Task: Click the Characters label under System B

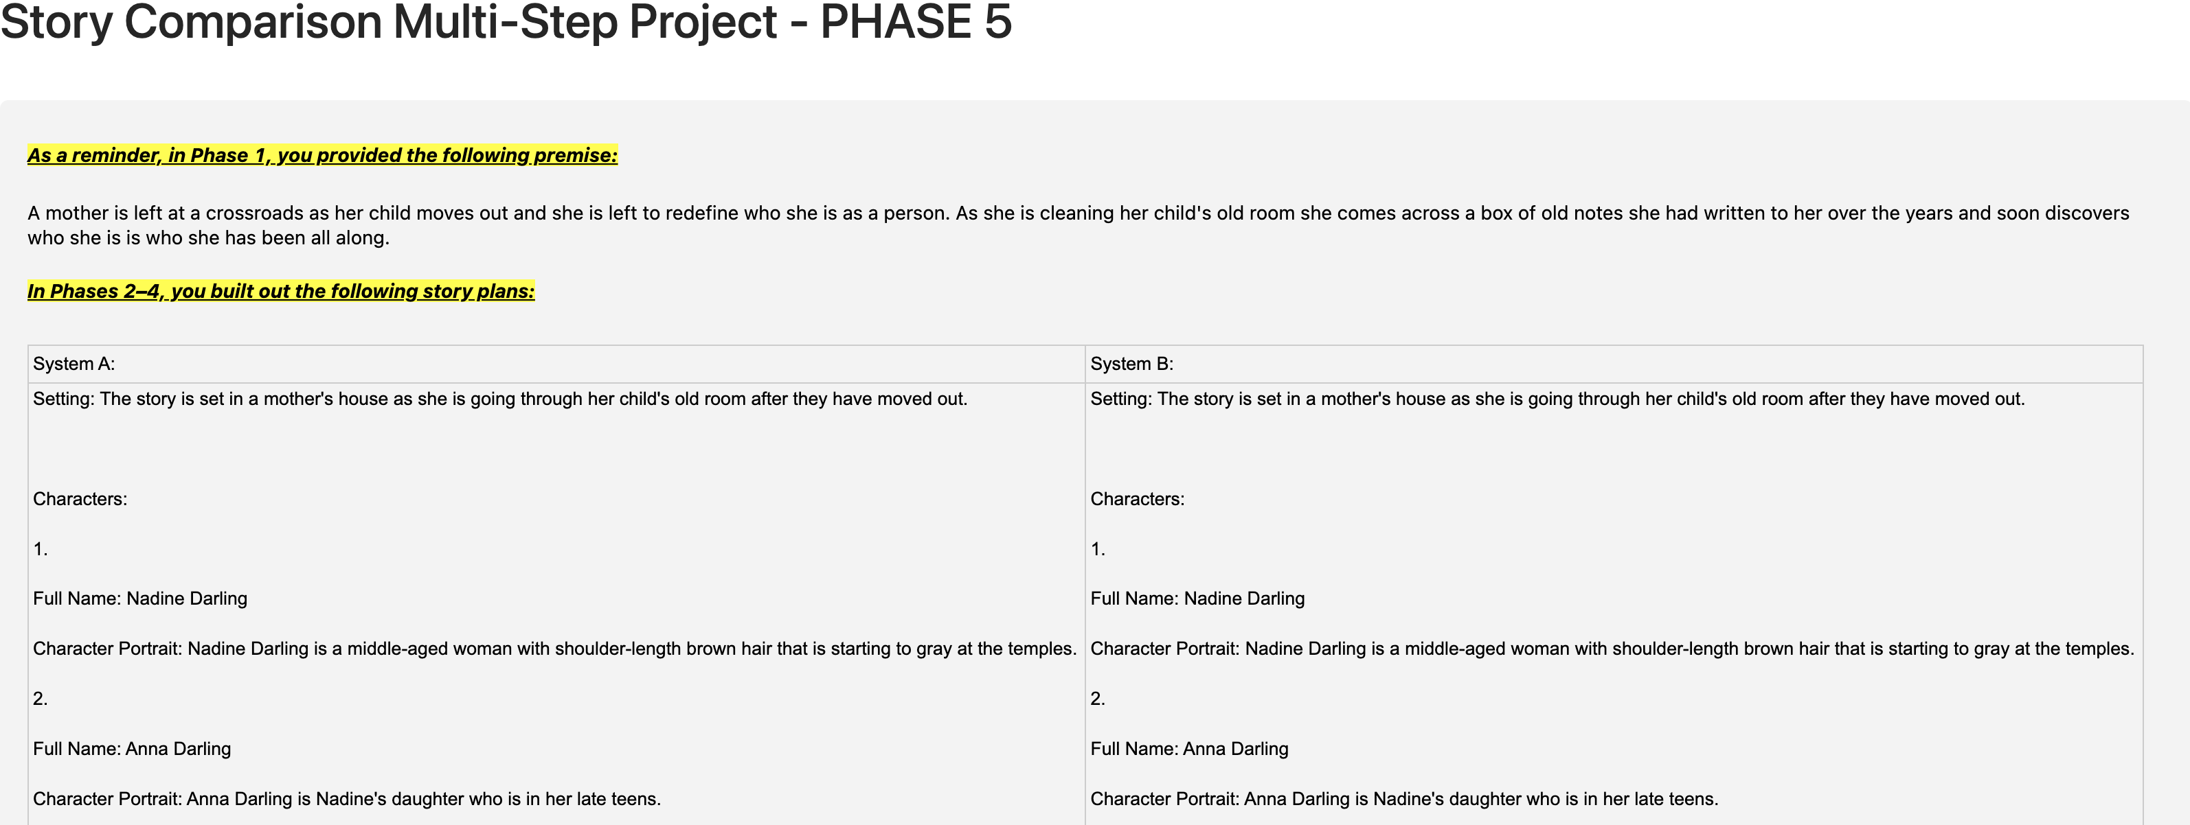Action: tap(1138, 500)
